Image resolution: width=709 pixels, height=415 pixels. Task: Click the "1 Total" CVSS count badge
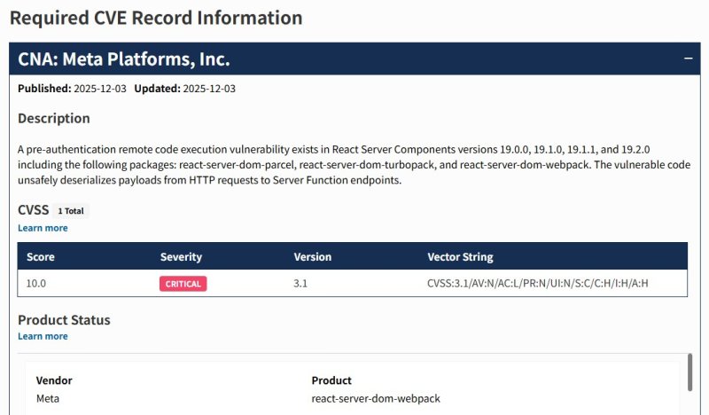(x=73, y=211)
